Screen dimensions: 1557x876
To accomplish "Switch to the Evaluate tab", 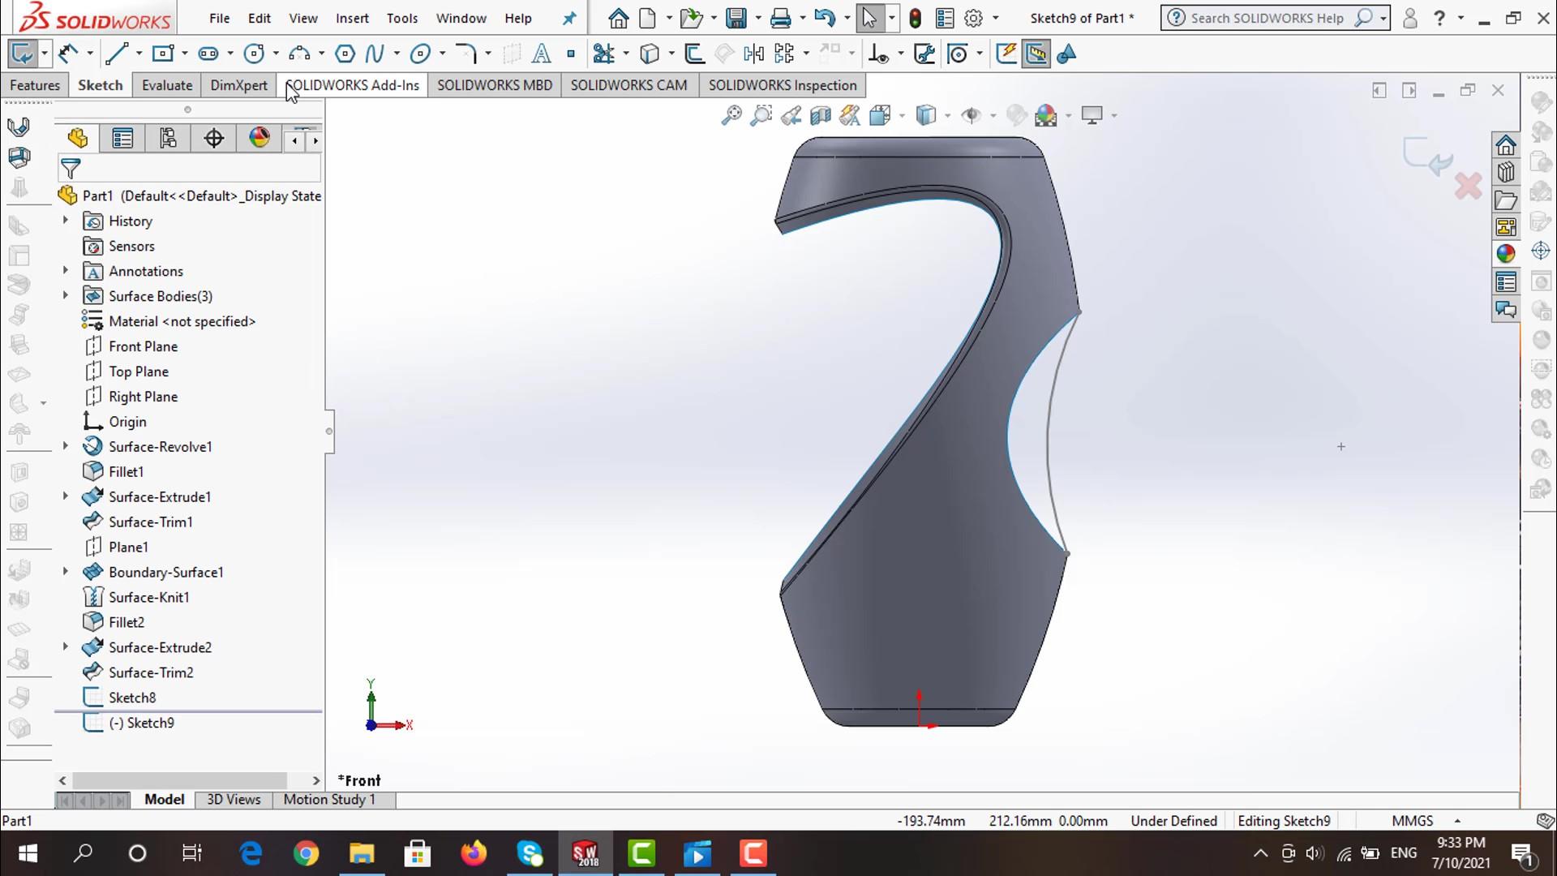I will click(x=167, y=85).
